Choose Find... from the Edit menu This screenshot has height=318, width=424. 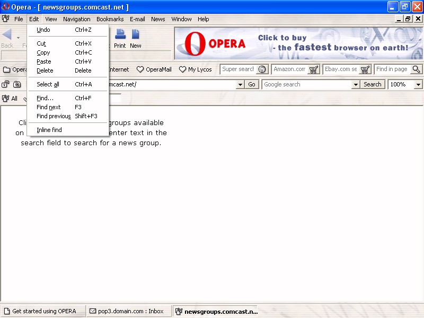pos(68,98)
